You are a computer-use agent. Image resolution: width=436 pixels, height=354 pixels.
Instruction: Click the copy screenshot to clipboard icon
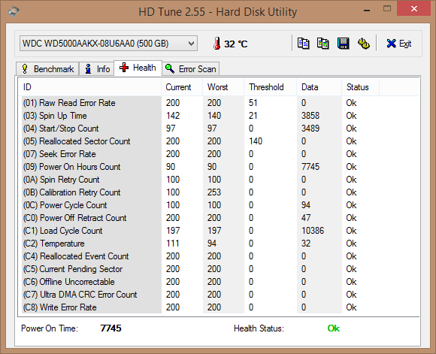323,44
